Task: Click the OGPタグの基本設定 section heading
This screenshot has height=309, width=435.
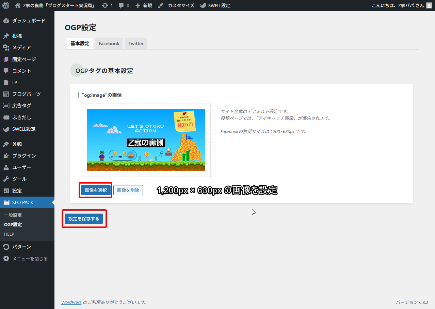Action: point(104,71)
